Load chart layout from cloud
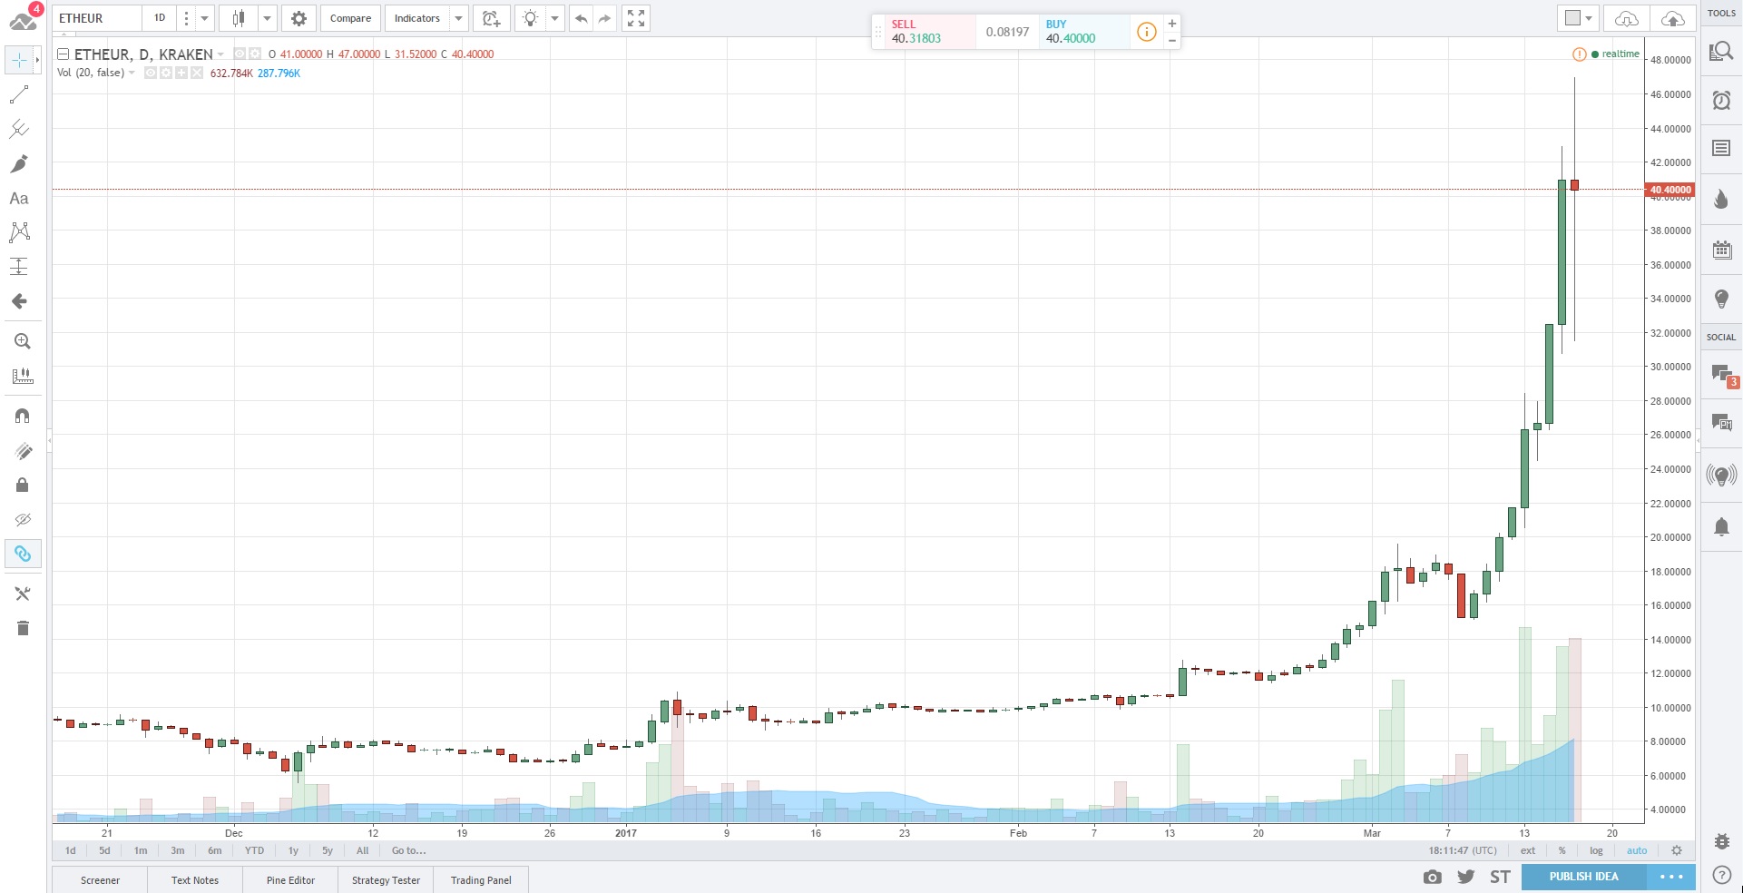The image size is (1743, 893). [x=1627, y=18]
